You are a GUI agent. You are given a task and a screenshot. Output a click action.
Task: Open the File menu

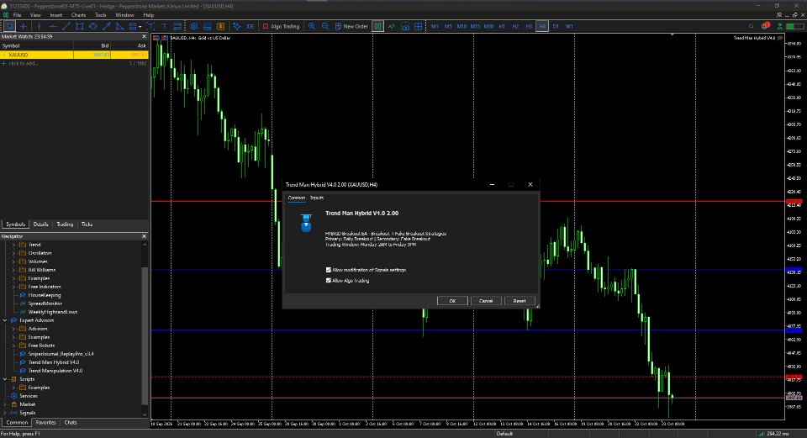(17, 15)
